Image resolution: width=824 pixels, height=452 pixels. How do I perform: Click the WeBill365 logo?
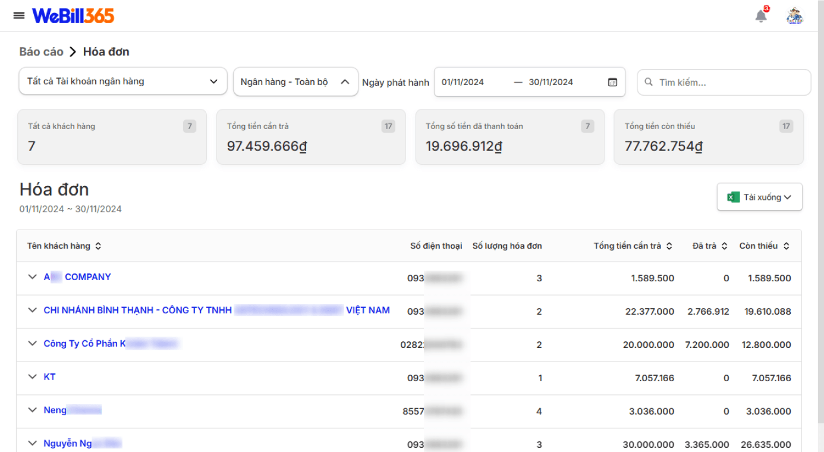pyautogui.click(x=73, y=16)
